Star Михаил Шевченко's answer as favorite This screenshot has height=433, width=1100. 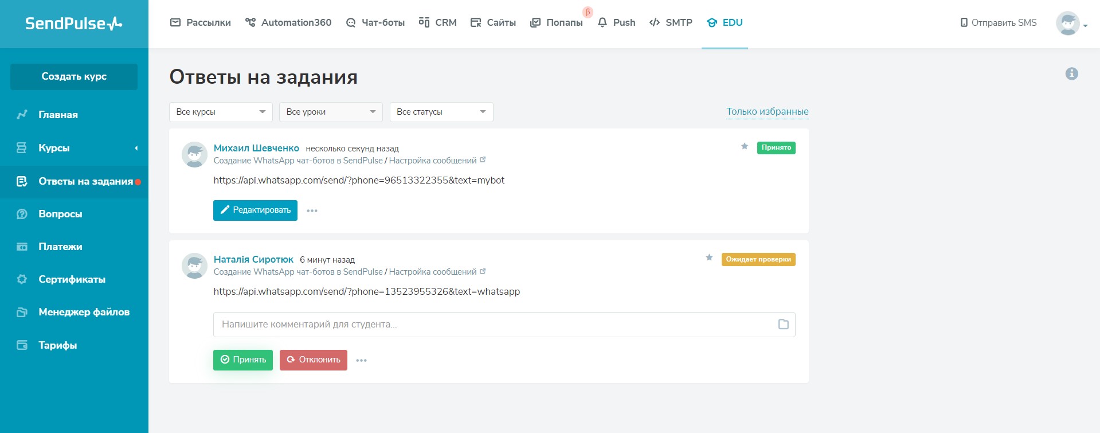tap(745, 146)
